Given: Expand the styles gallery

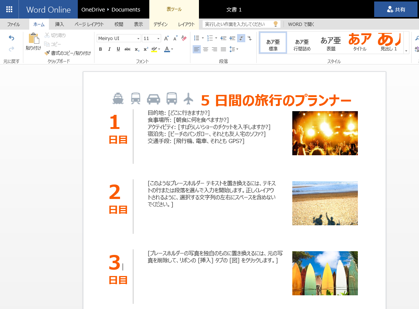Looking at the screenshot, I should [406, 50].
